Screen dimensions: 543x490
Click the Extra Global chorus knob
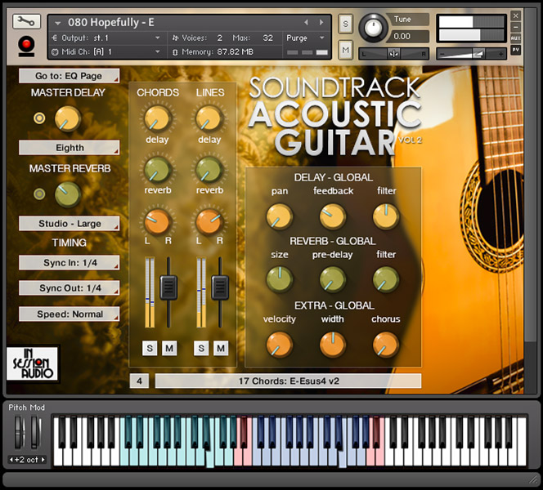pos(386,345)
